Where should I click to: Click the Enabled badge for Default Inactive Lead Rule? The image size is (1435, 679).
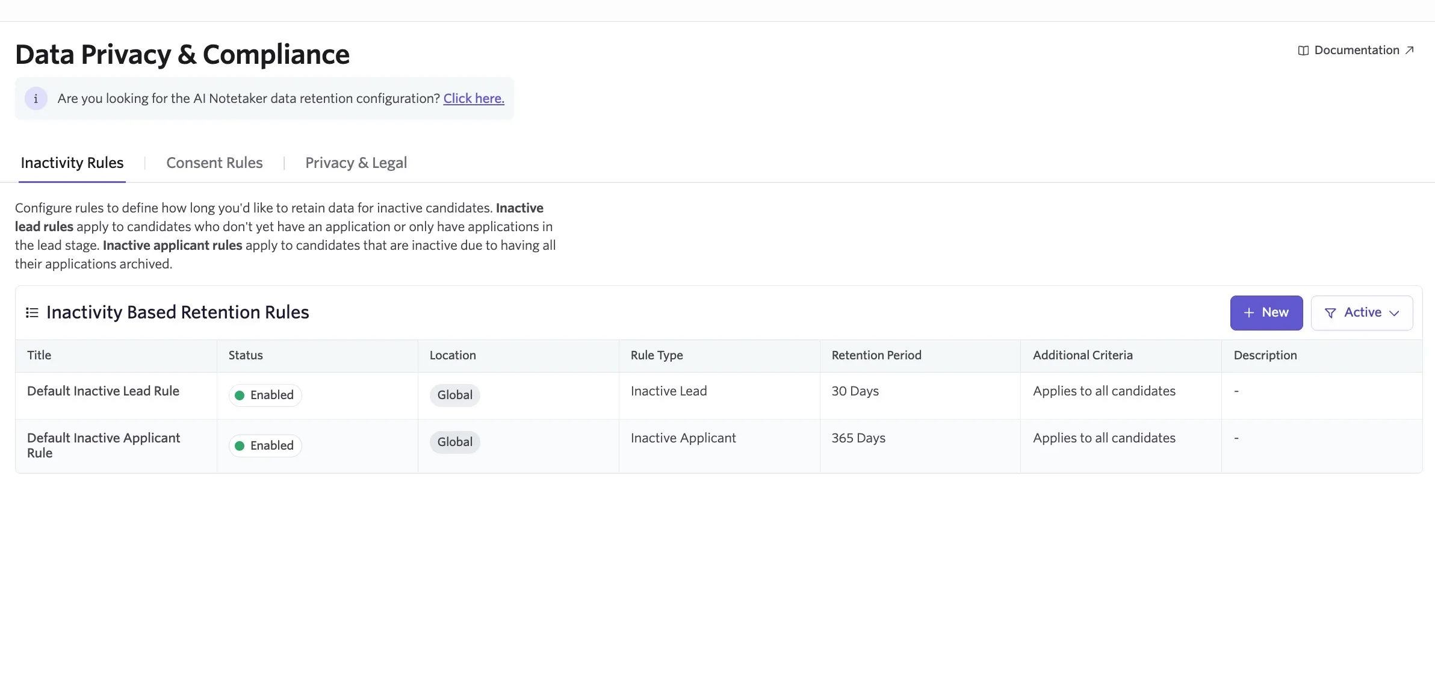pyautogui.click(x=265, y=395)
